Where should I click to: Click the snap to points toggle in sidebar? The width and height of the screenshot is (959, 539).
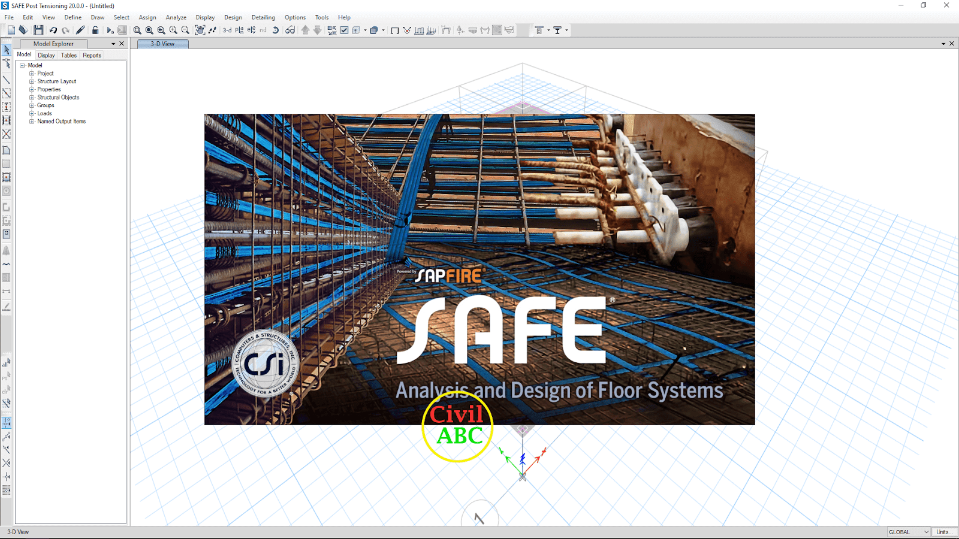point(7,422)
